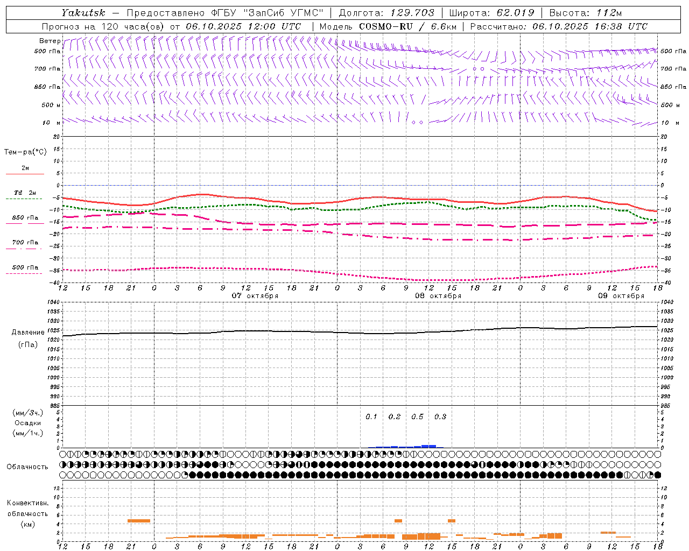Click the Yakutsk station title
The image size is (689, 551).
pos(83,13)
